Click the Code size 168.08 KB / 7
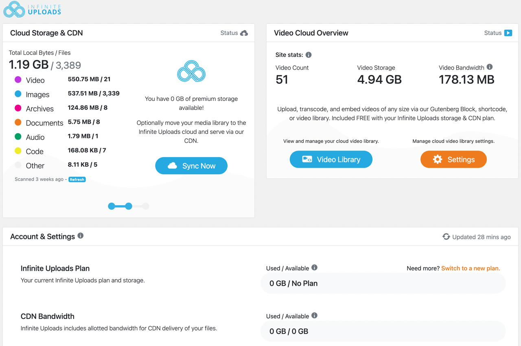The image size is (521, 346). pyautogui.click(x=87, y=151)
